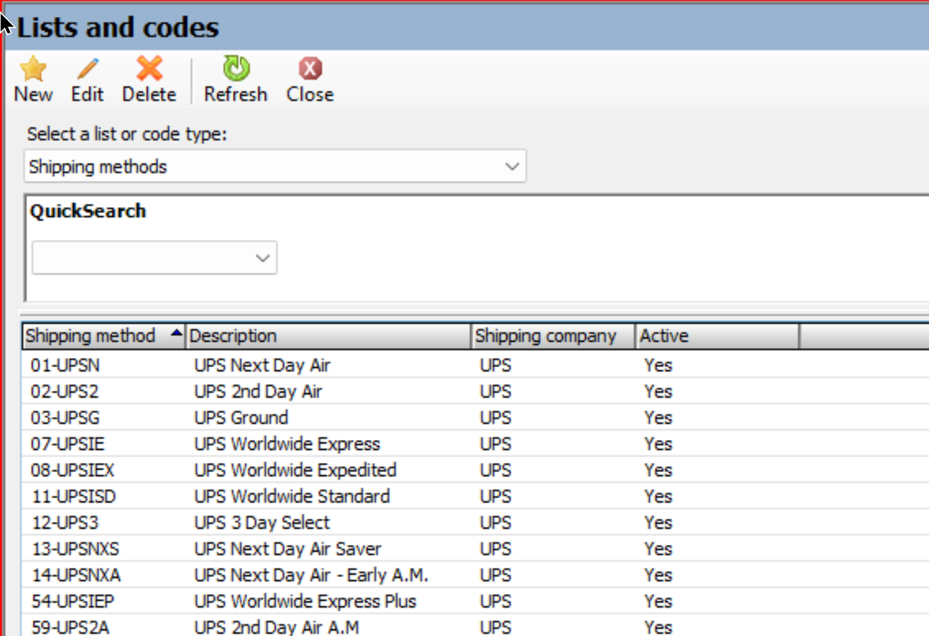The image size is (929, 636).
Task: Click the Delete cross icon
Action: pyautogui.click(x=149, y=68)
